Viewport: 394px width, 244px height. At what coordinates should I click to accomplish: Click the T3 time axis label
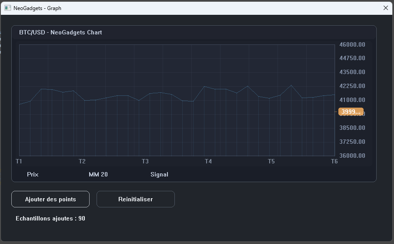[145, 161]
